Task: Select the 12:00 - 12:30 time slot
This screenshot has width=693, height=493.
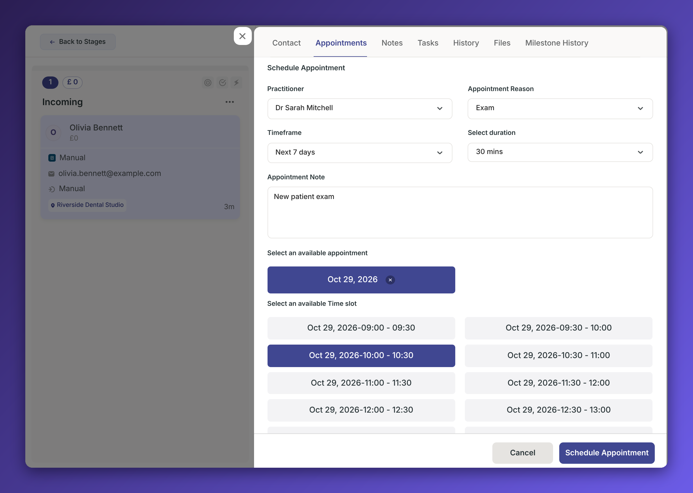Action: click(361, 410)
